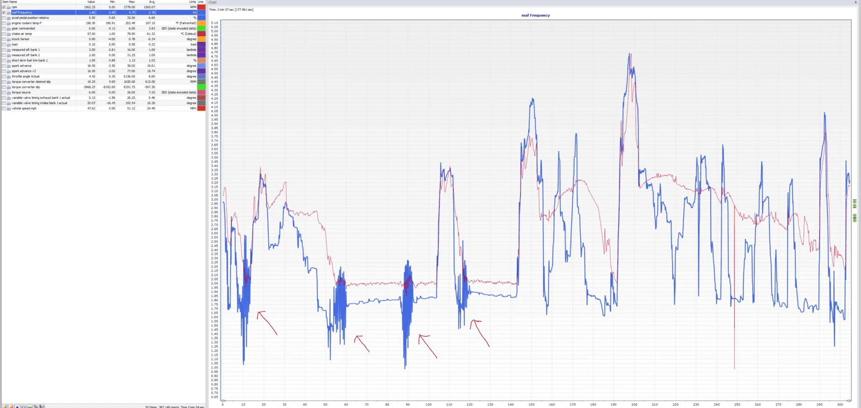Sort list by Max column header
Viewport: 861px width, 408px height.
coord(131,2)
